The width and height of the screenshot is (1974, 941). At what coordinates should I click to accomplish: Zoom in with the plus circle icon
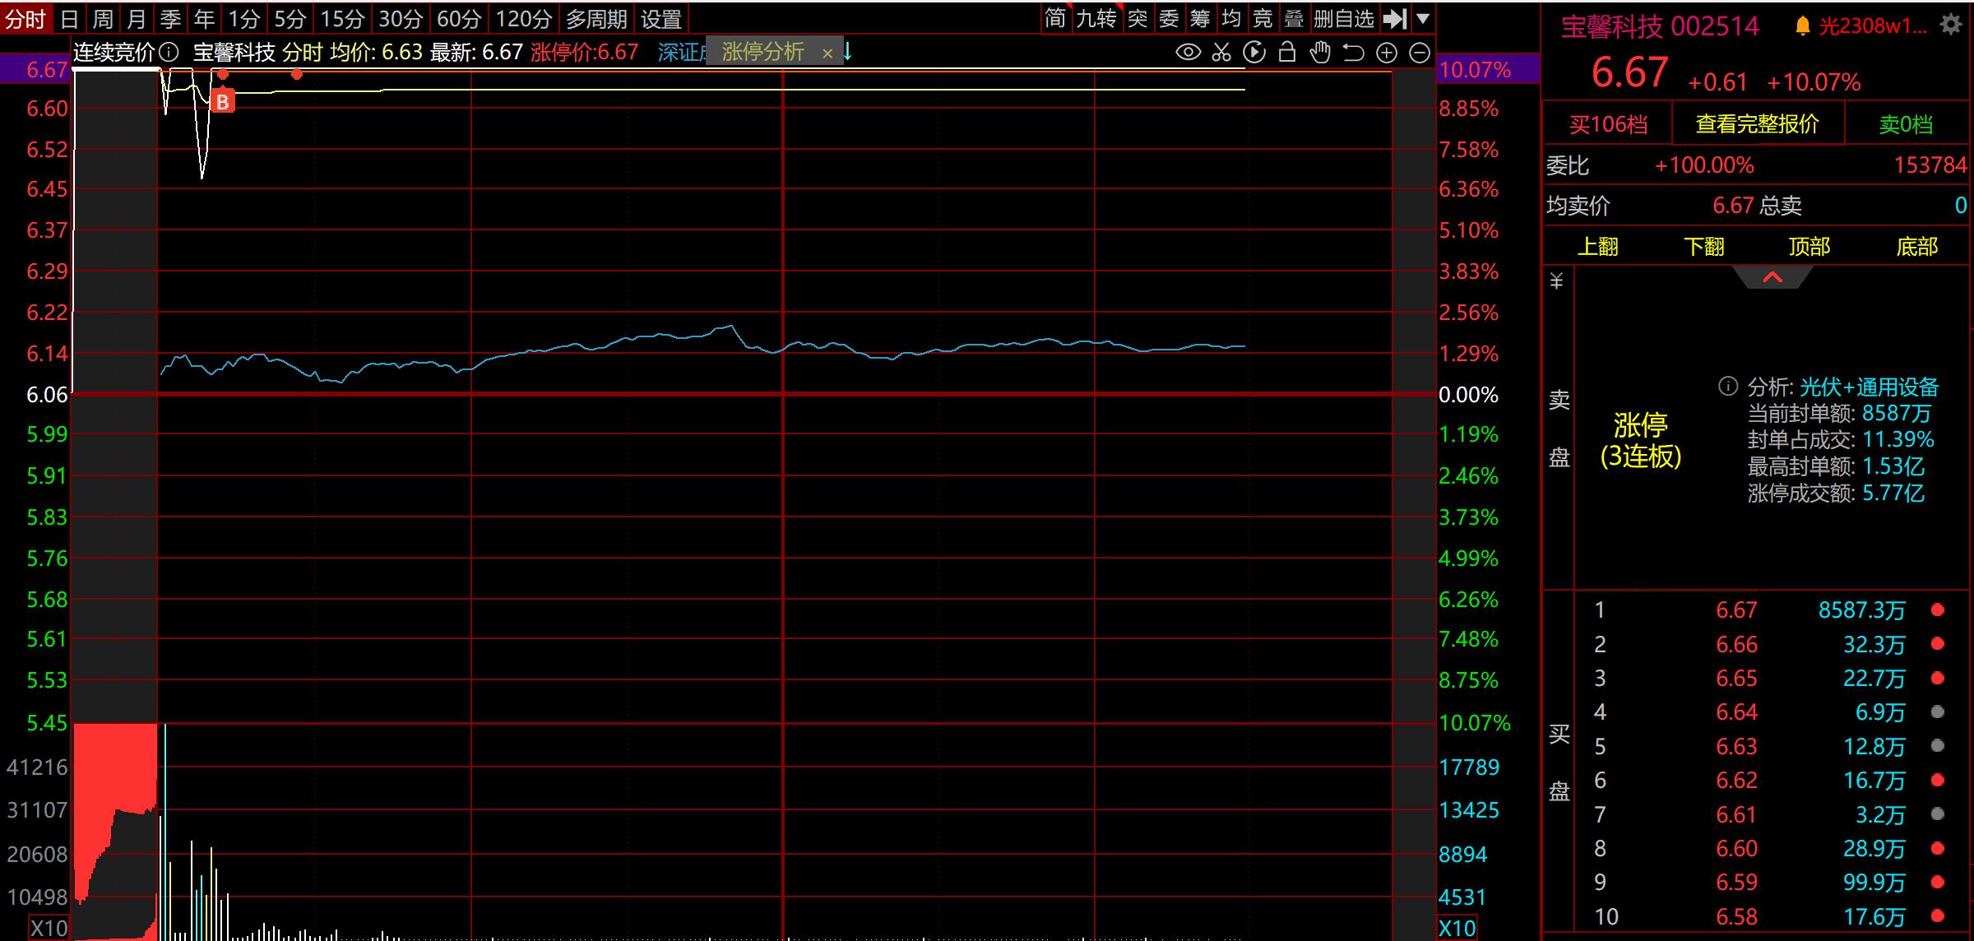(x=1387, y=53)
